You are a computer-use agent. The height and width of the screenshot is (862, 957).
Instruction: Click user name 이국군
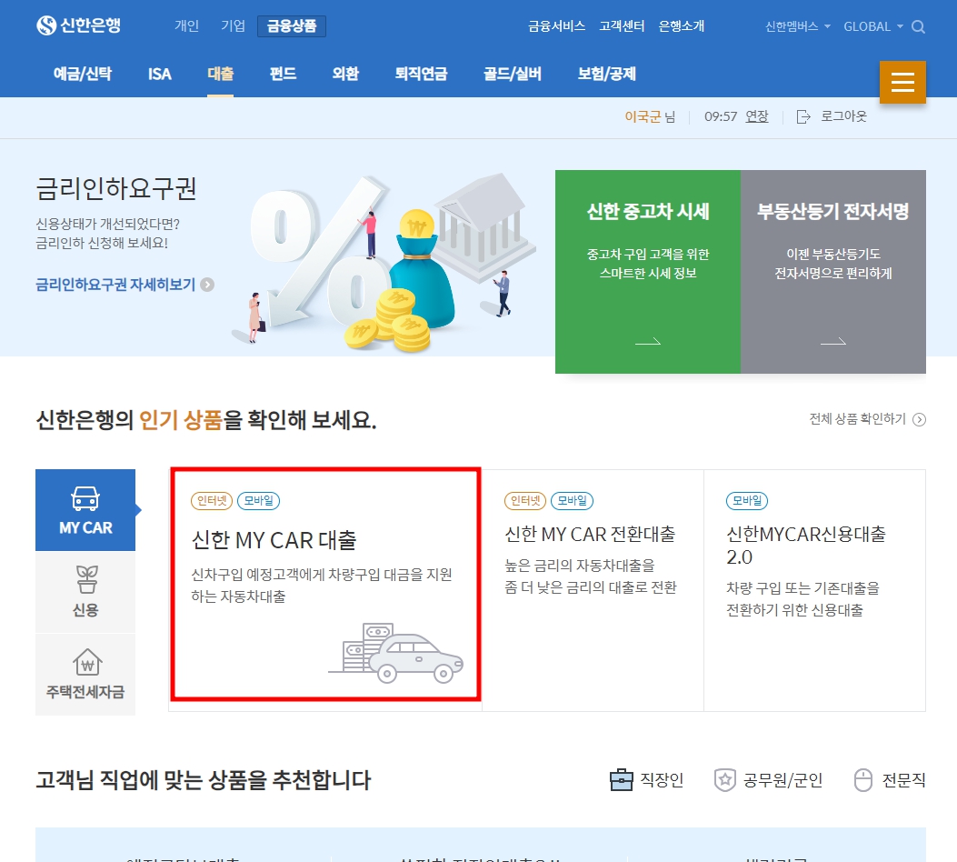coord(643,116)
